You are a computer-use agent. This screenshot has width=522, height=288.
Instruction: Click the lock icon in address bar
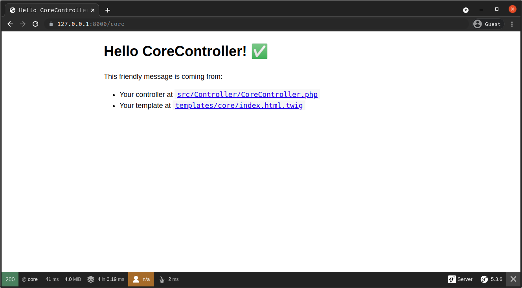coord(51,24)
